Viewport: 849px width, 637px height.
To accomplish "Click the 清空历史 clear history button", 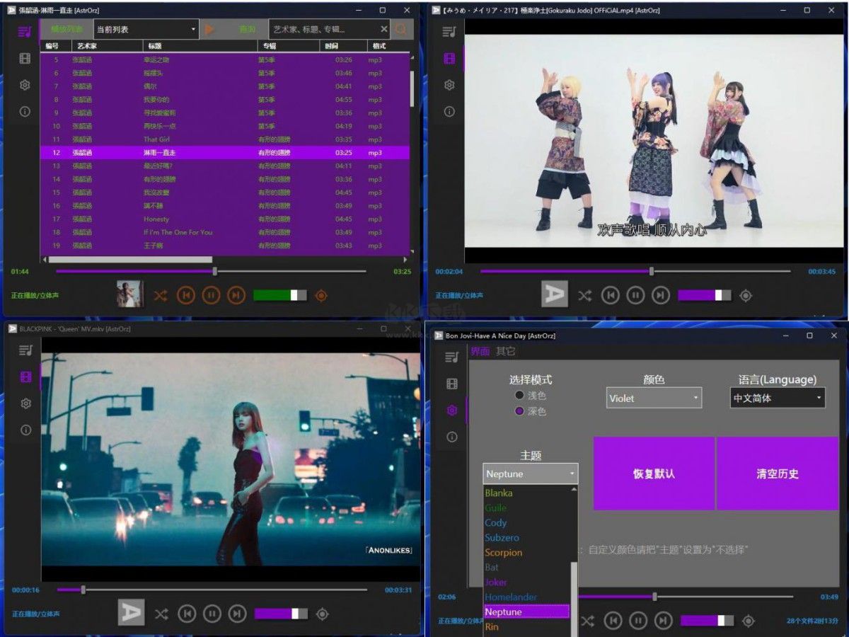I will (778, 473).
